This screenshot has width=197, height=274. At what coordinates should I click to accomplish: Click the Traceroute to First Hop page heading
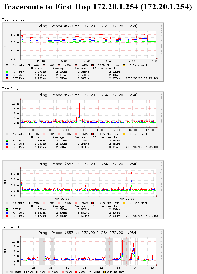97,7
